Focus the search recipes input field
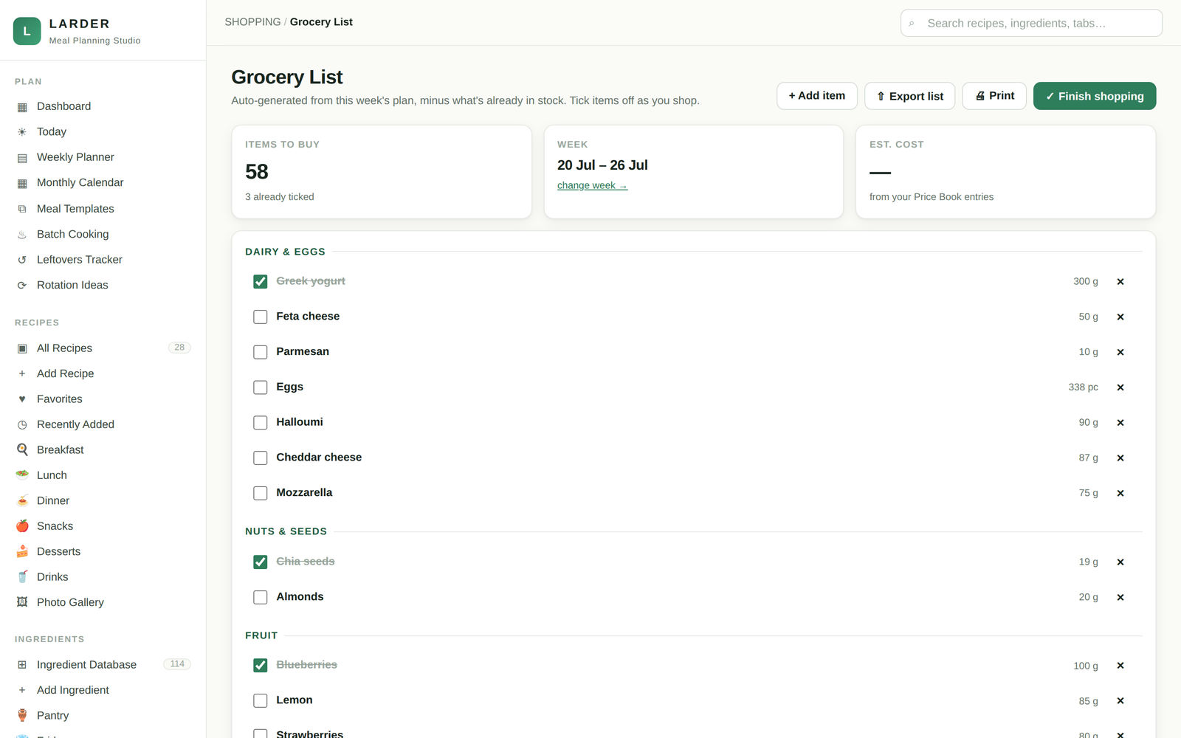The height and width of the screenshot is (738, 1181). 1031,23
